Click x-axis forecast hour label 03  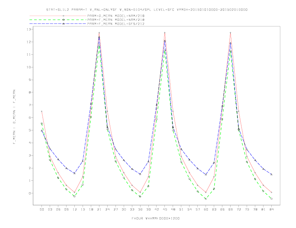pyautogui.click(x=50, y=209)
